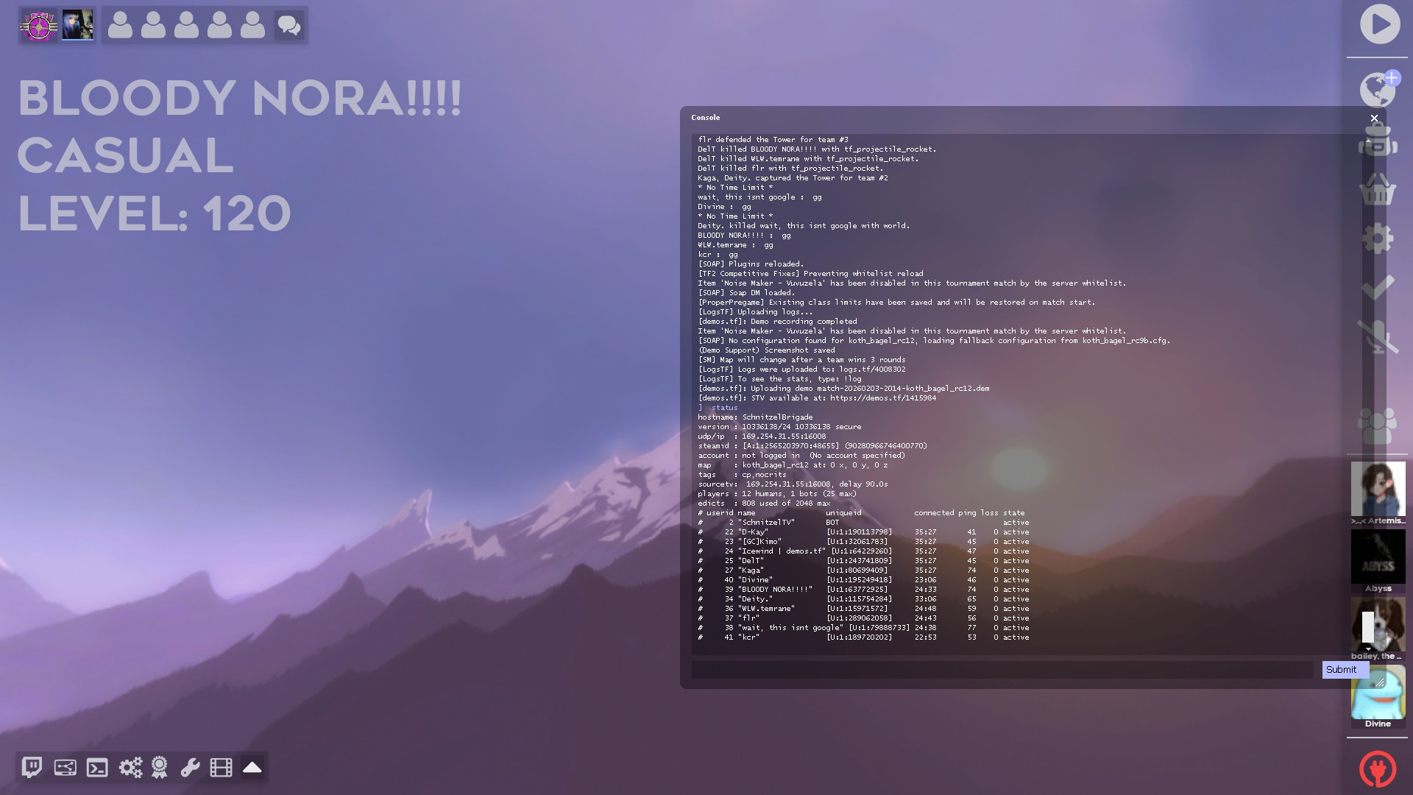Viewport: 1413px width, 795px height.
Task: Collapse the bottom toolbar with up arrow
Action: click(x=252, y=768)
